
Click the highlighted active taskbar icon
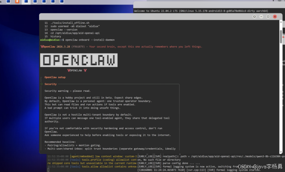coord(26,2)
